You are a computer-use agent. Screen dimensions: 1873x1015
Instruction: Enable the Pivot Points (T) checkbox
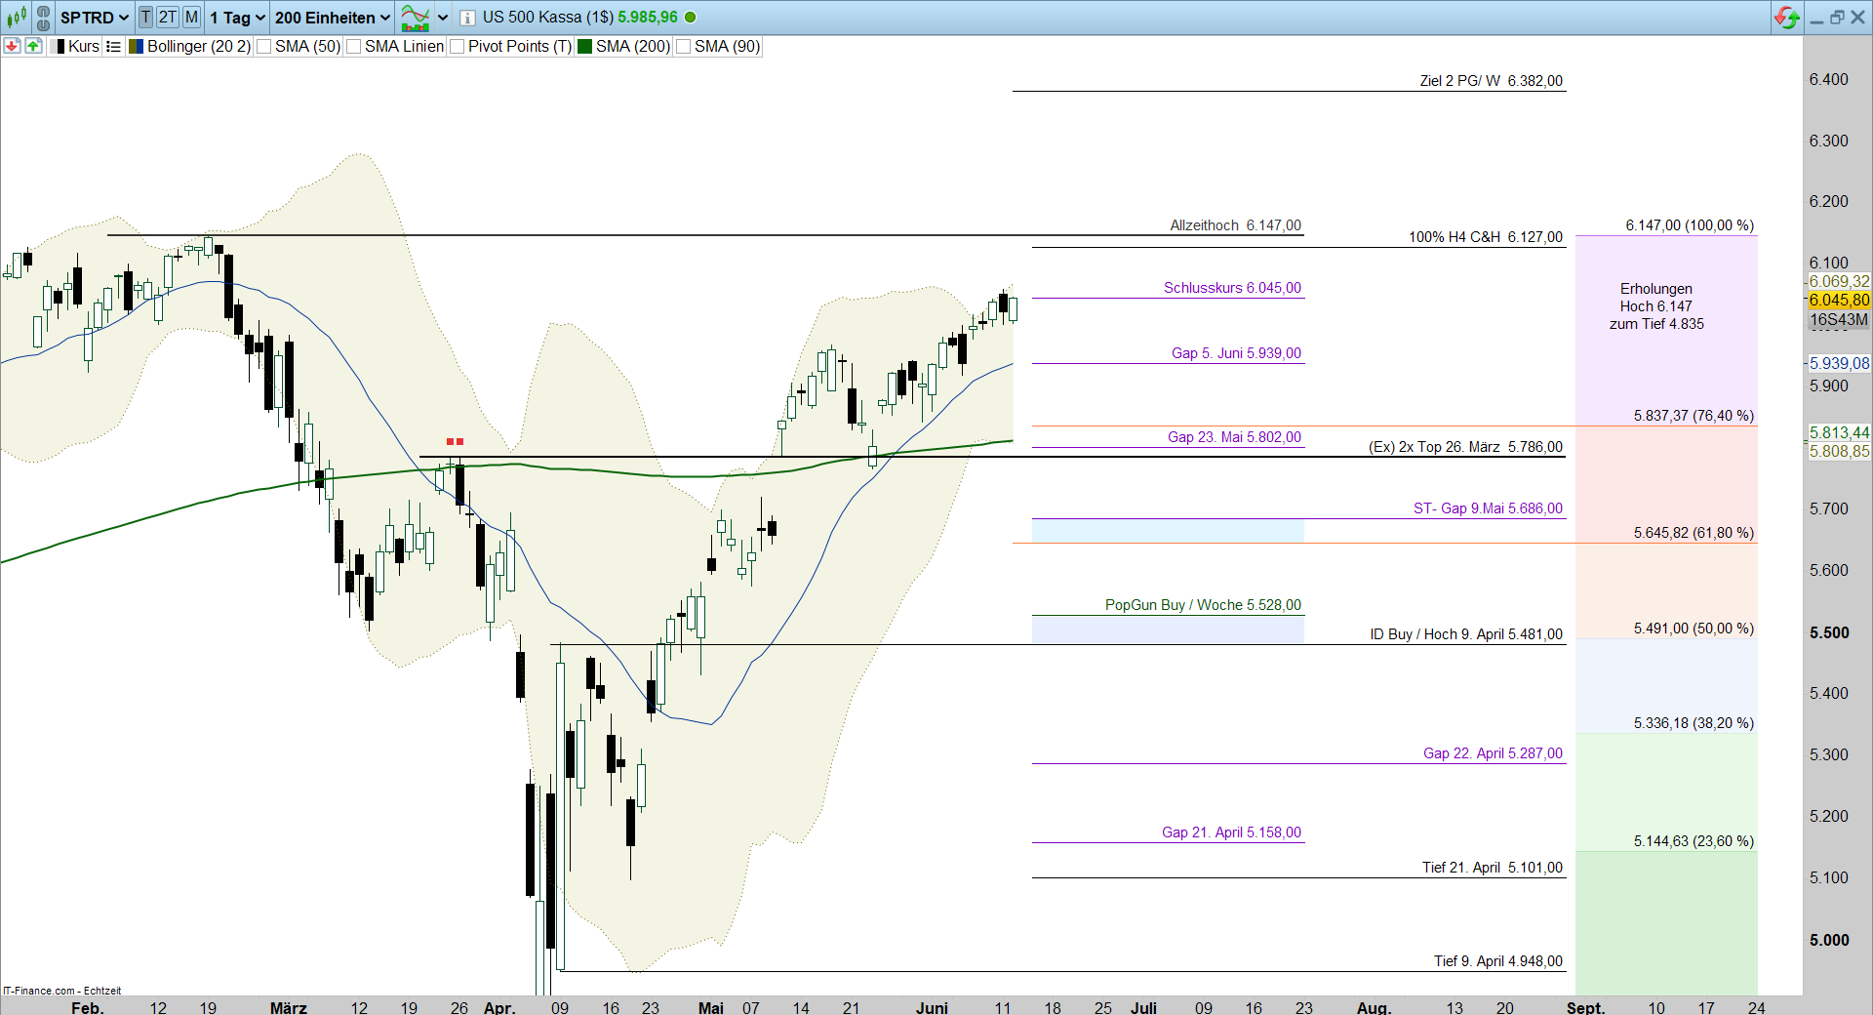[457, 46]
